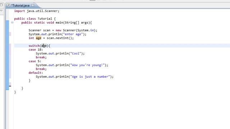Click the minimized view icon in left sidebar
Viewport: 230px width, 129px height.
coord(1,5)
